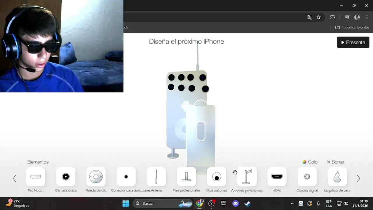
Task: Open the network status tray icon
Action: tap(339, 203)
